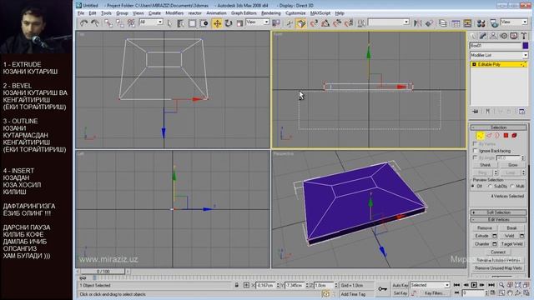
Task: Click the Box01 object color swatch
Action: tap(525, 46)
